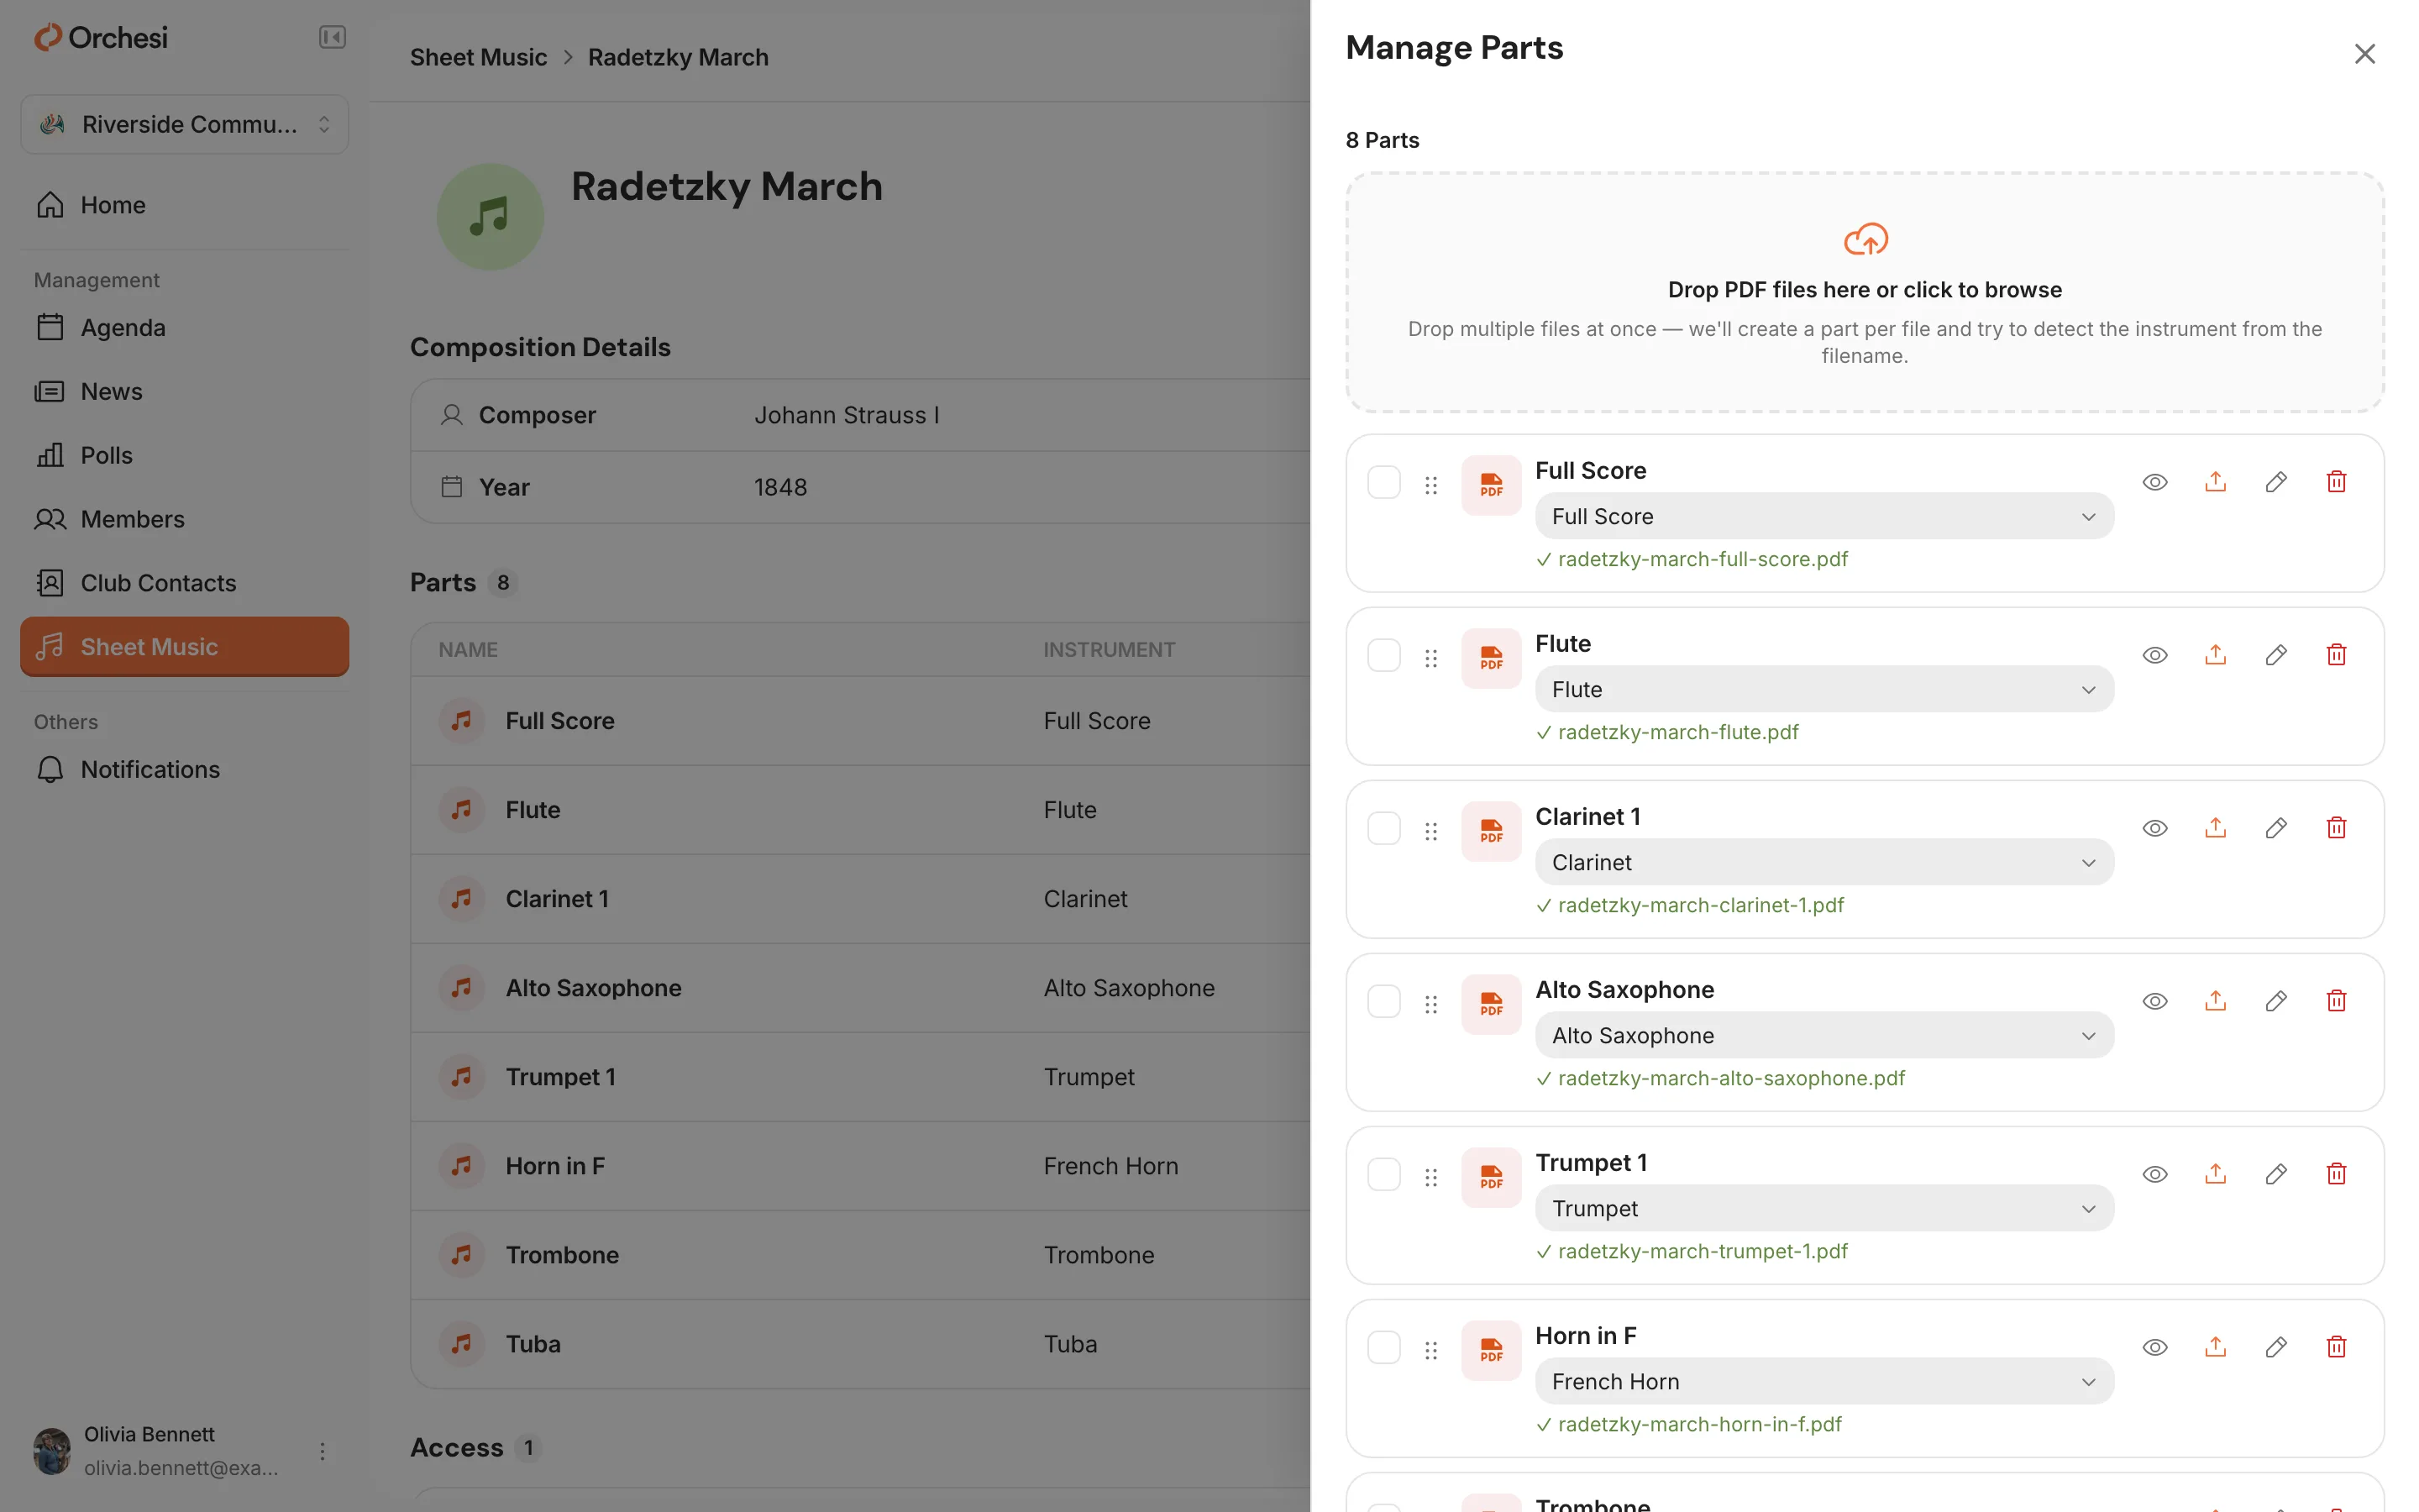The height and width of the screenshot is (1512, 2419).
Task: Edit the Alto Saxophone part with the pencil icon
Action: (x=2276, y=1001)
